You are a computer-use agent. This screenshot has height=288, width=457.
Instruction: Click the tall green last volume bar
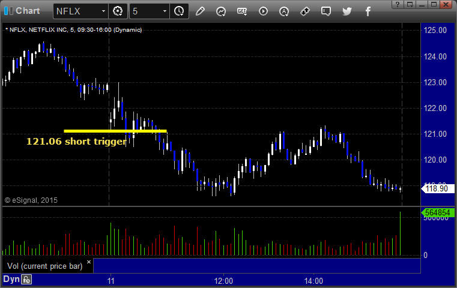pos(400,233)
